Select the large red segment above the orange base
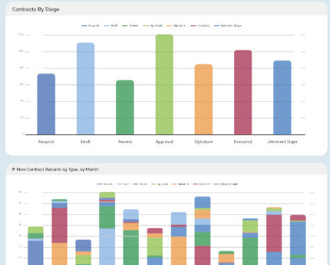 pyautogui.click(x=59, y=226)
